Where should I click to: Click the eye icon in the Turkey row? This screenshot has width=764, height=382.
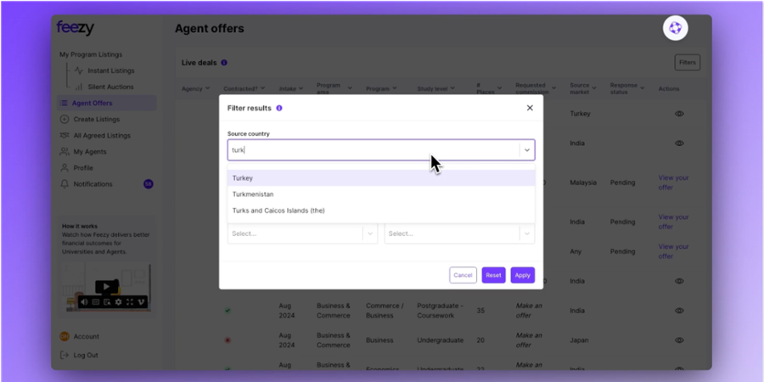(679, 114)
